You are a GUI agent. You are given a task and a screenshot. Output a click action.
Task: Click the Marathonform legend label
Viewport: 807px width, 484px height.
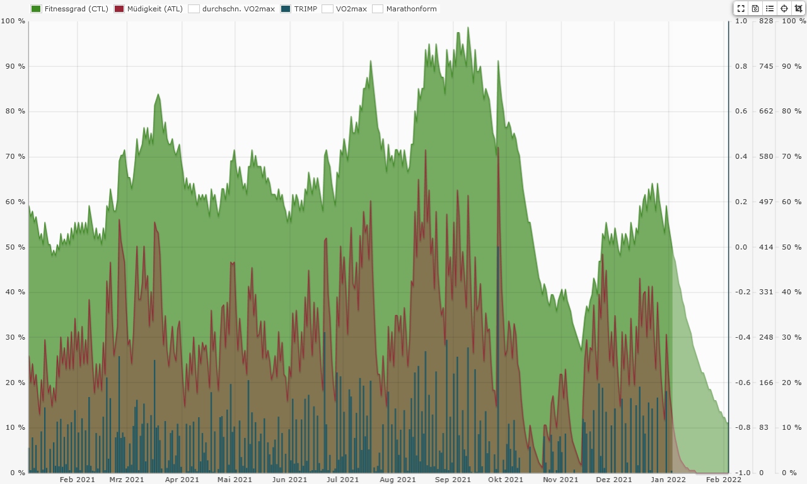pos(411,9)
